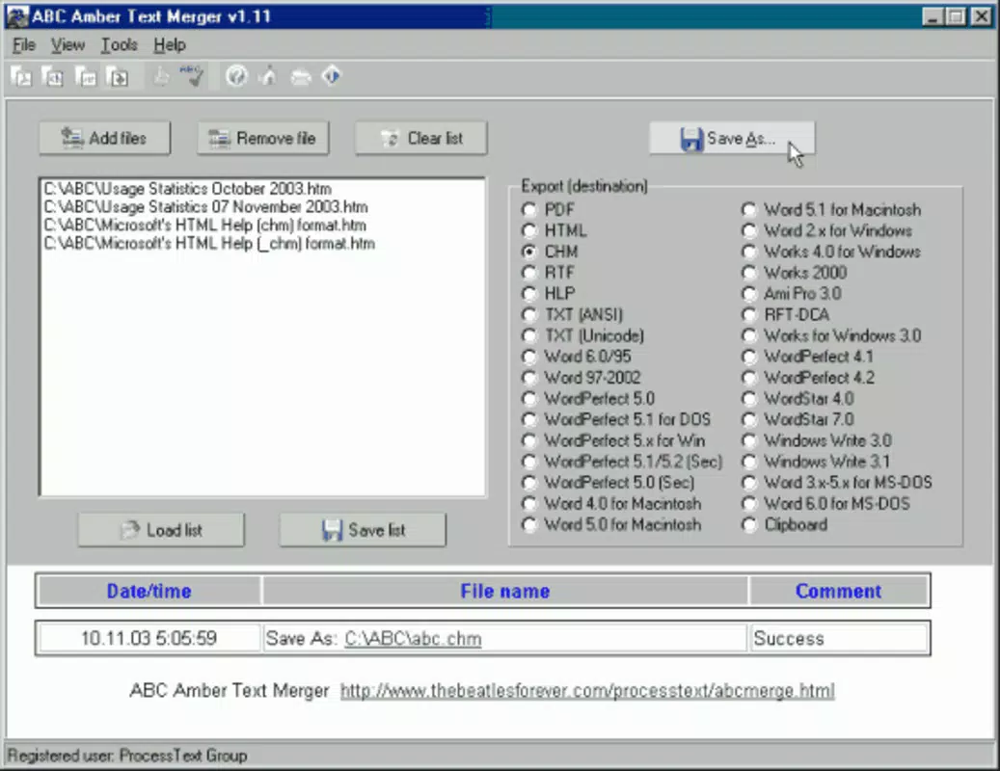Choose Word 3.x-5.x for MS-DOS
This screenshot has height=771, width=1000.
tap(837, 483)
